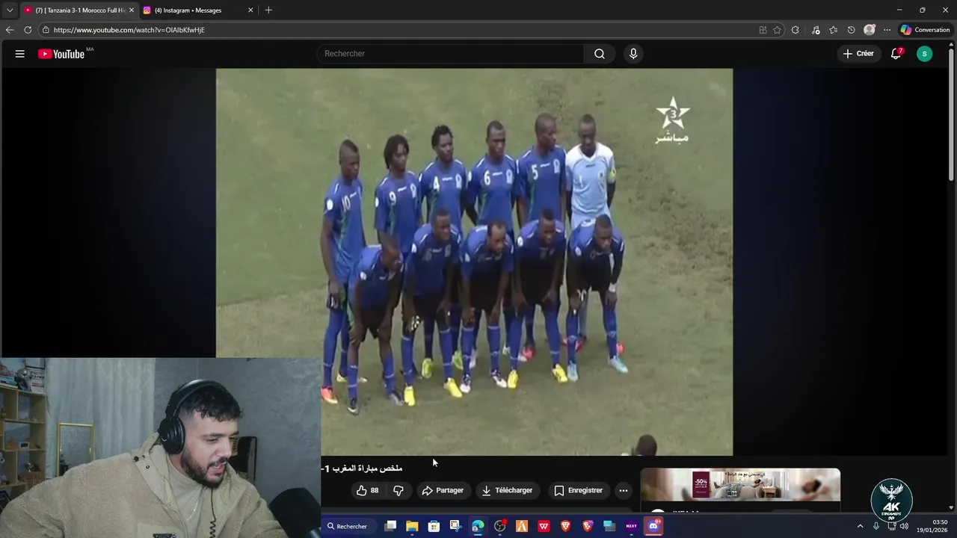Go to the YouTube home logo
957x538 pixels.
pos(61,54)
